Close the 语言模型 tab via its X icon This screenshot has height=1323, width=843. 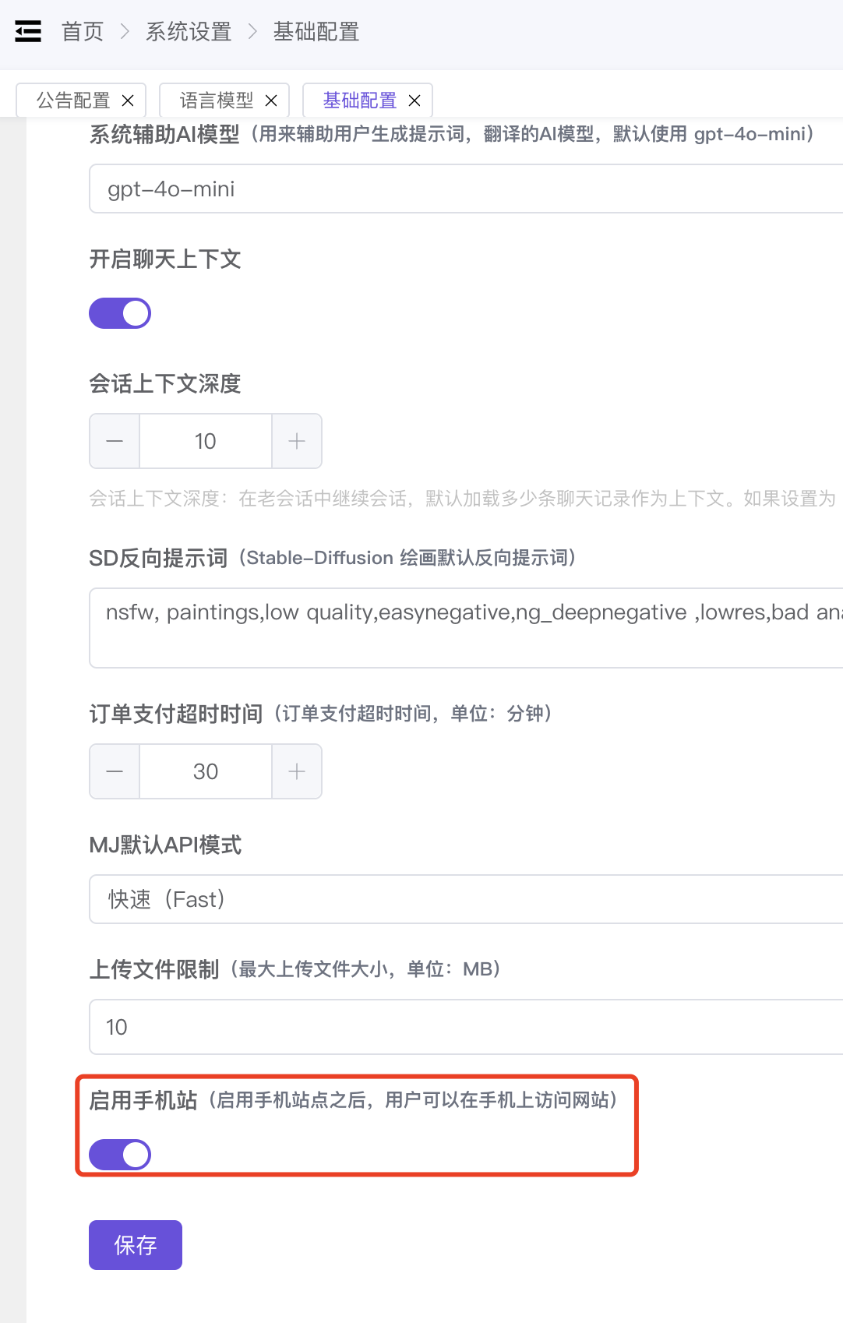pos(271,100)
